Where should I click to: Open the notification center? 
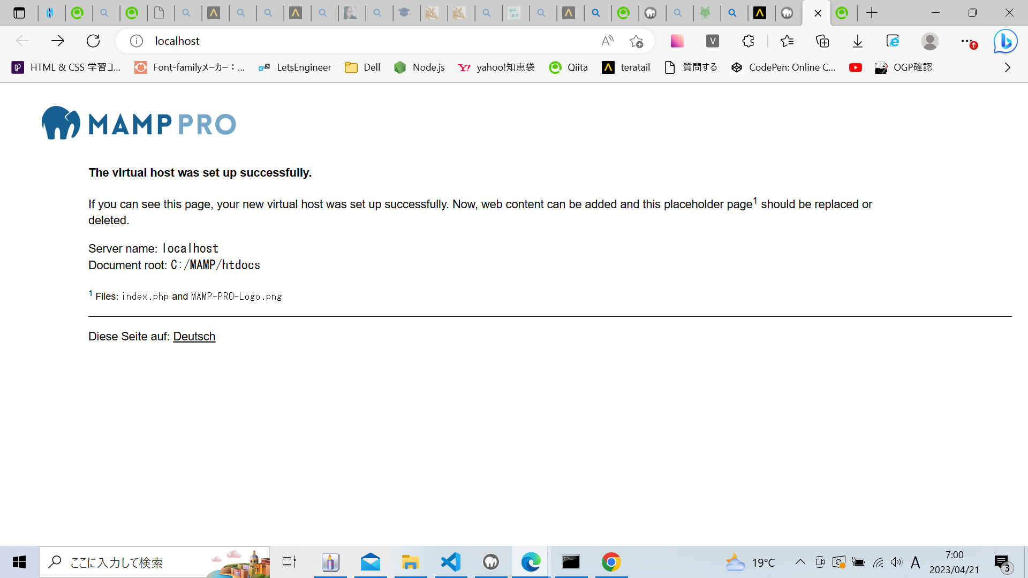coord(1003,563)
